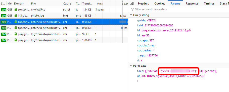The height and width of the screenshot is (92, 229).
Task: Switch to the Cookies tab
Action: [x=160, y=4]
